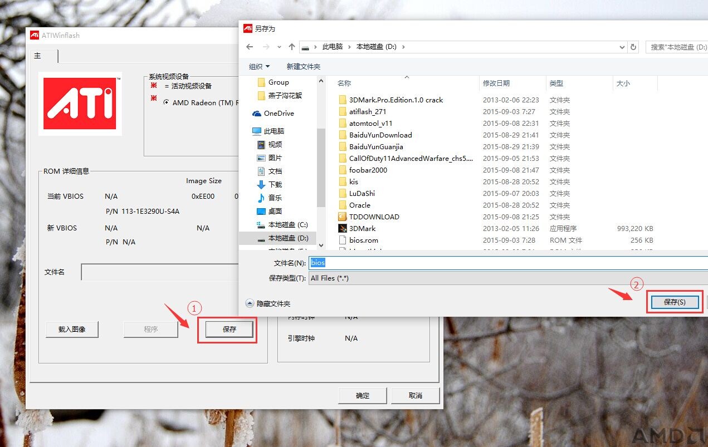
Task: Refresh the folder view in address bar
Action: (633, 47)
